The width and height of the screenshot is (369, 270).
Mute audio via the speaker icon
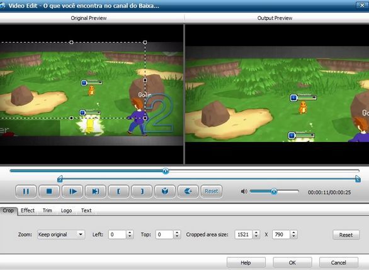coord(244,192)
